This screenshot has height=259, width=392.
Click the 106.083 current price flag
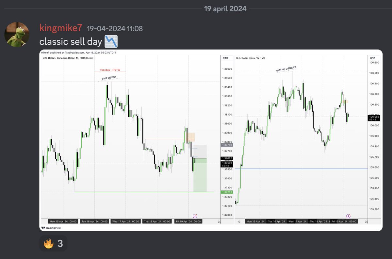click(x=374, y=115)
